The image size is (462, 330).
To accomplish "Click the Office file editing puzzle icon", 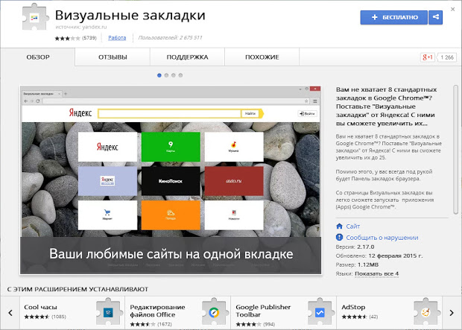I will coord(214,312).
